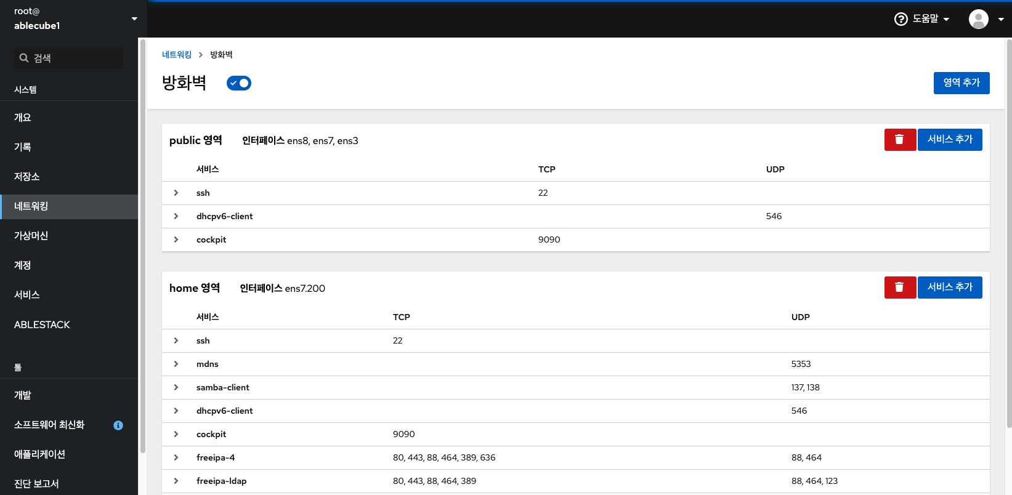Click the 도움말 question mark icon
Viewport: 1012px width, 495px height.
[901, 19]
